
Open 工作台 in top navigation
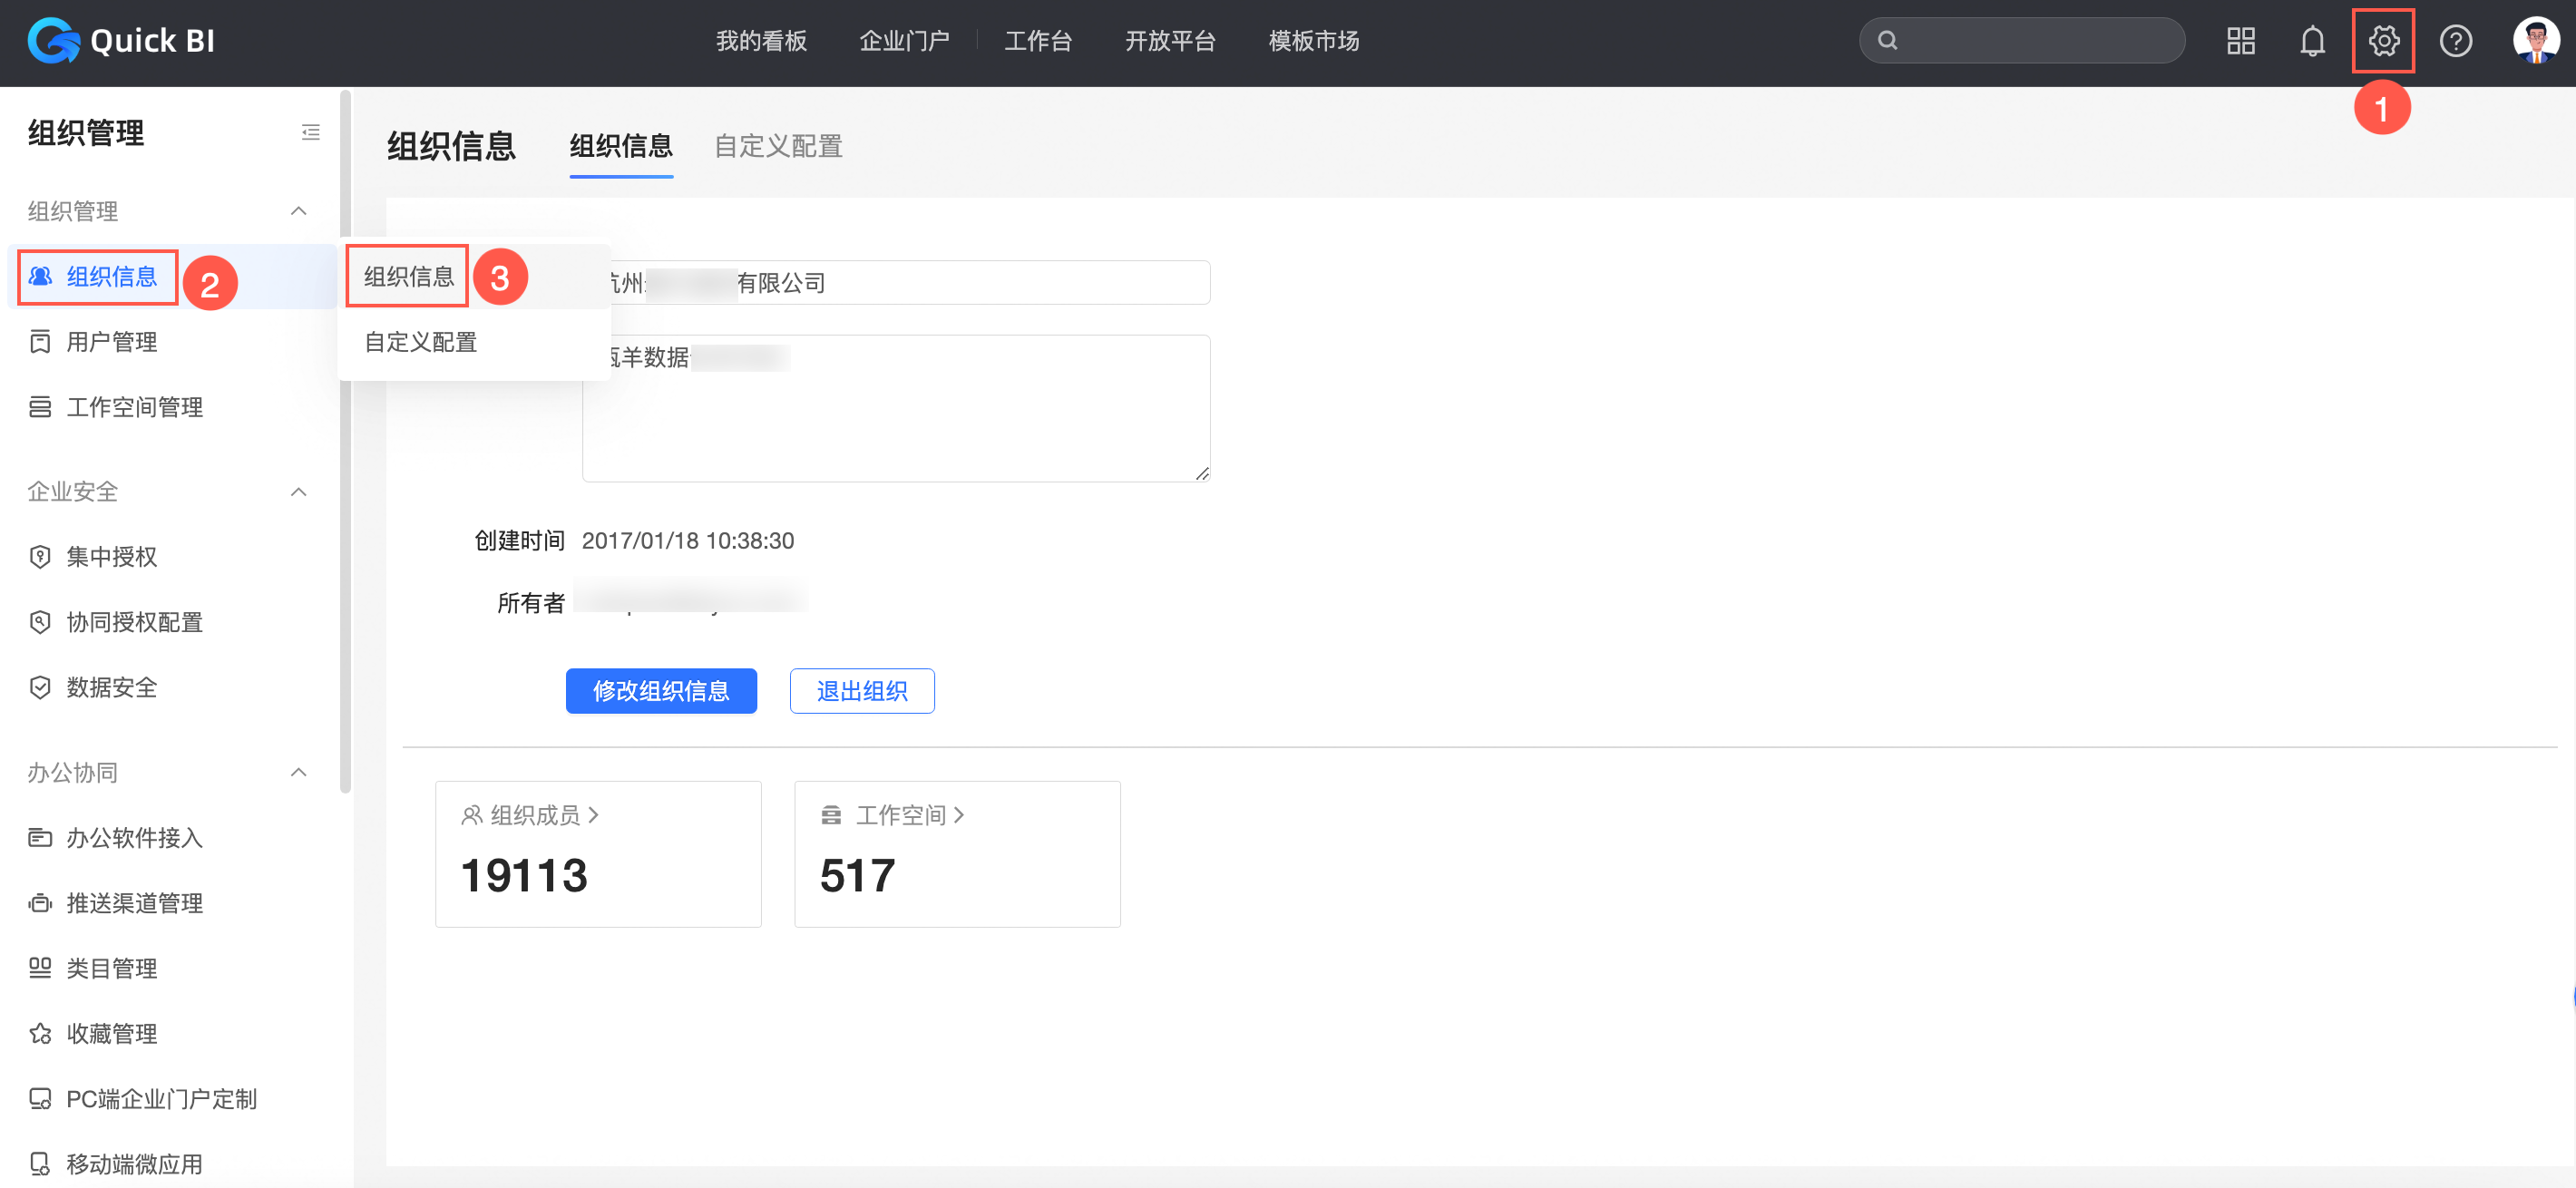(1038, 41)
